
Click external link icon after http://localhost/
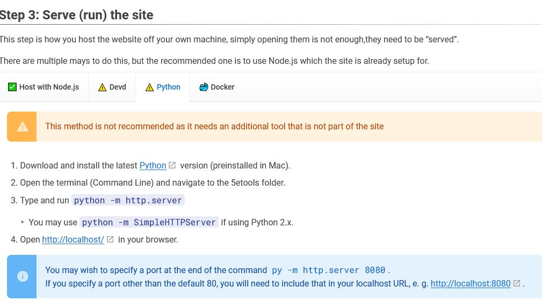[x=110, y=239]
